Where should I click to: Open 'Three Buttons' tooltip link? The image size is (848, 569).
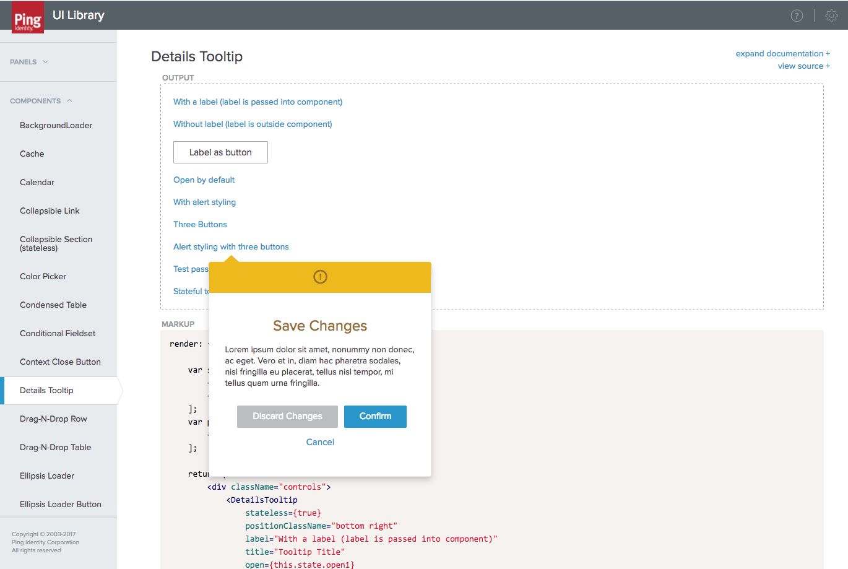click(x=200, y=225)
